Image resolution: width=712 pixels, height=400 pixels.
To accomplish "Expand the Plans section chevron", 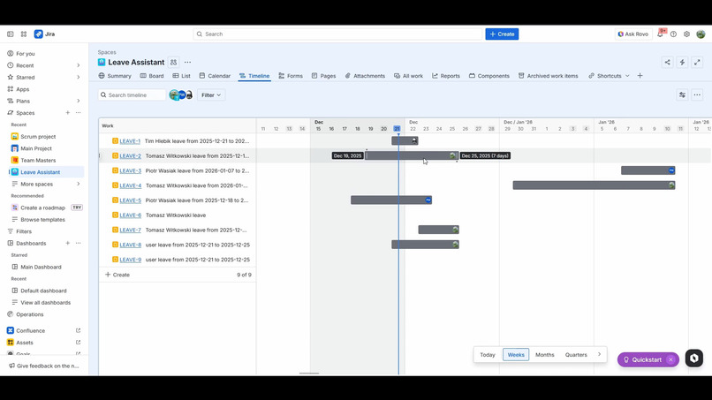I will pyautogui.click(x=78, y=101).
